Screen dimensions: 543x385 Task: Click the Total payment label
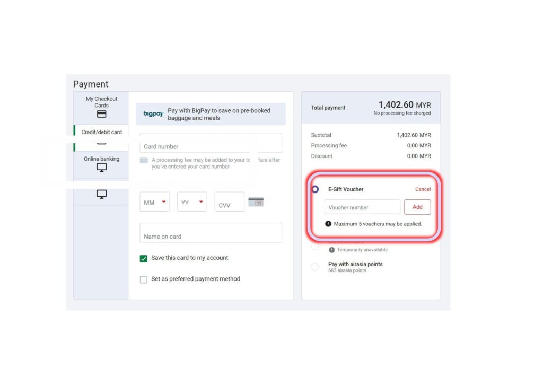pos(328,108)
